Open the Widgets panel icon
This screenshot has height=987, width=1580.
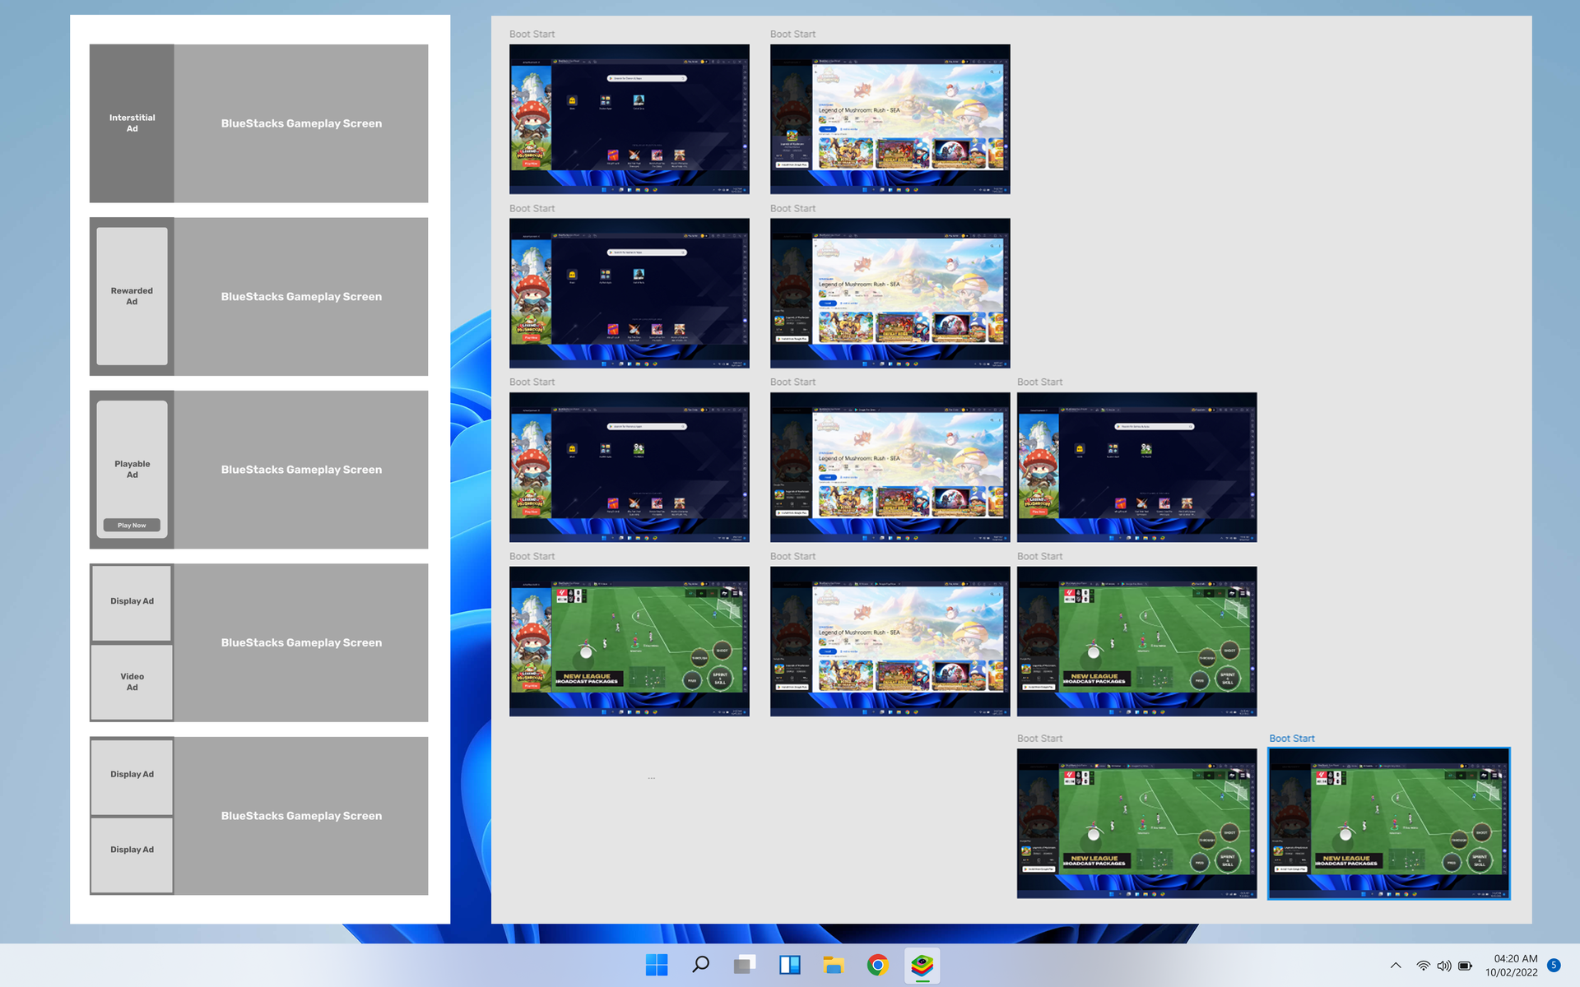789,965
